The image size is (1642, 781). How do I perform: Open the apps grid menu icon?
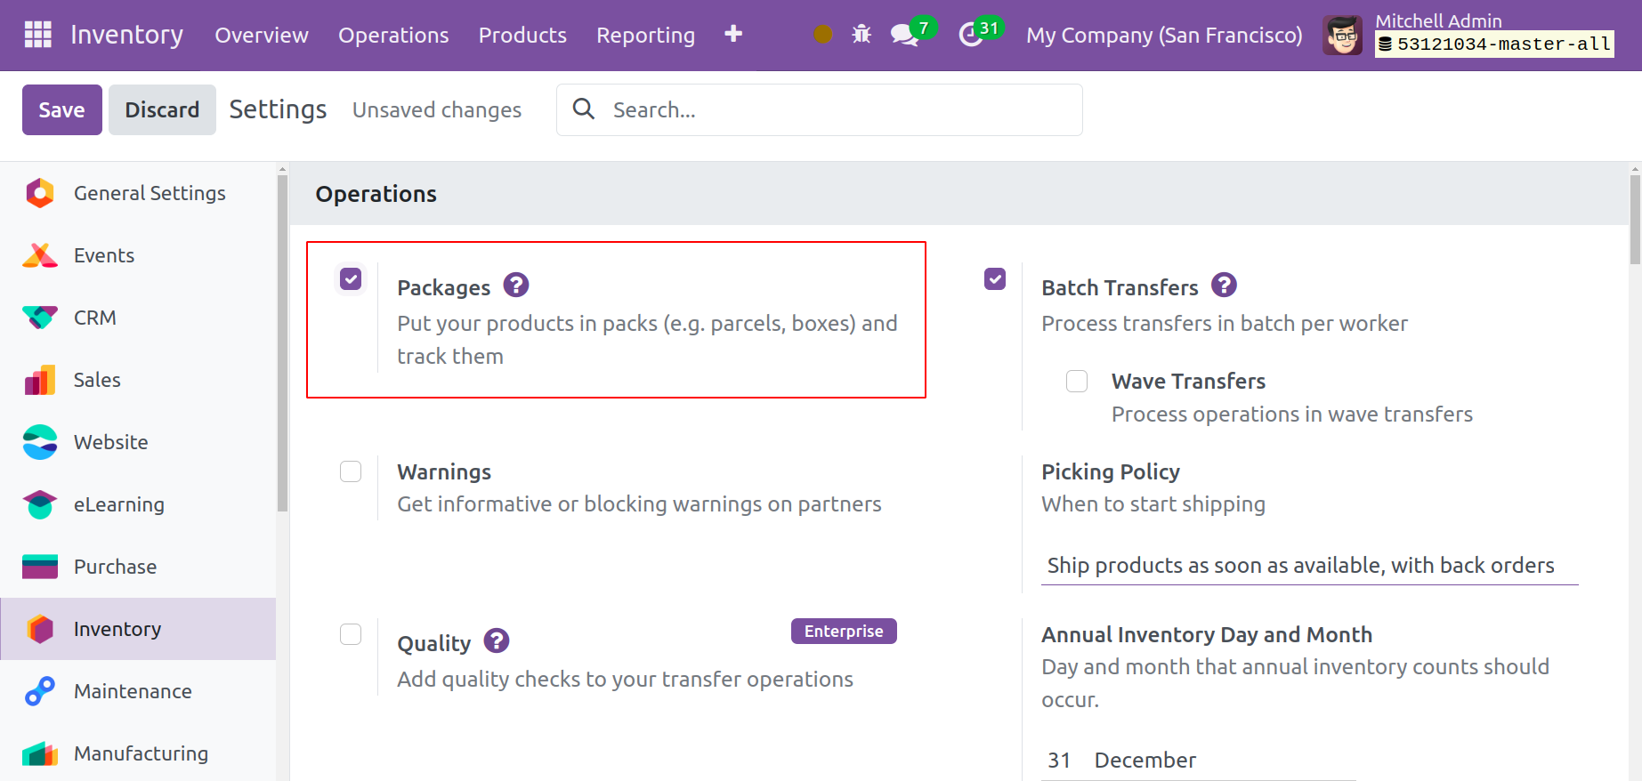pos(37,35)
